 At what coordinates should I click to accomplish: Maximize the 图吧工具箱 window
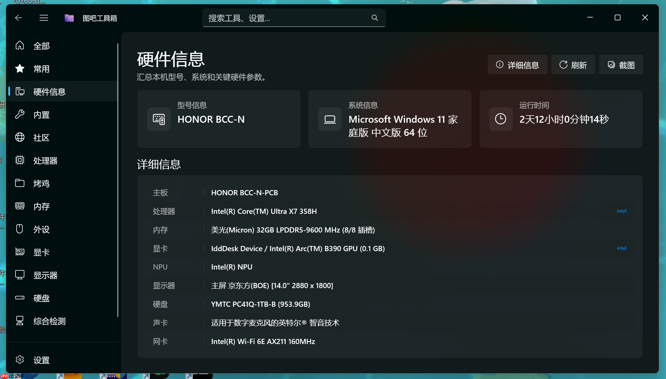[618, 18]
